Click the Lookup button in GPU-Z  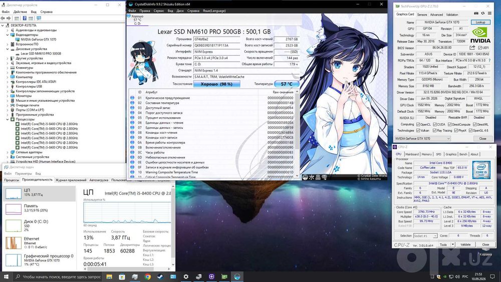coord(480,22)
